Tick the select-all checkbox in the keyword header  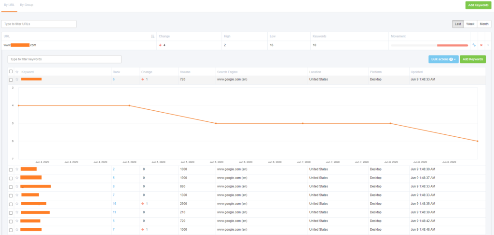11,72
